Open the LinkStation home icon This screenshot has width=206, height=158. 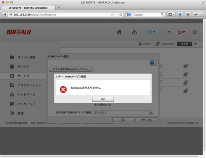coord(119,32)
